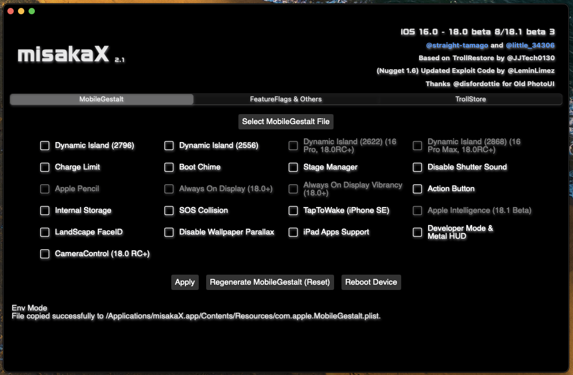This screenshot has height=375, width=573.
Task: Check the Charge Limit option
Action: (x=44, y=167)
